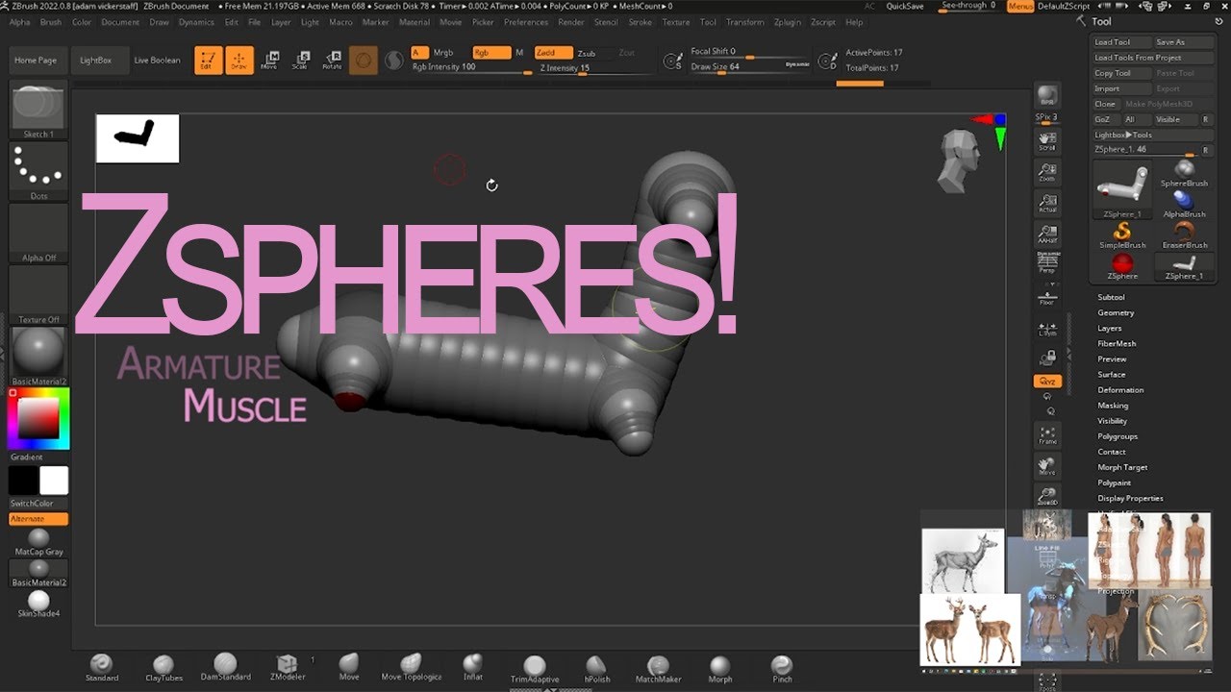This screenshot has height=692, width=1231.
Task: Click the right shelf Move view button
Action: click(1047, 466)
